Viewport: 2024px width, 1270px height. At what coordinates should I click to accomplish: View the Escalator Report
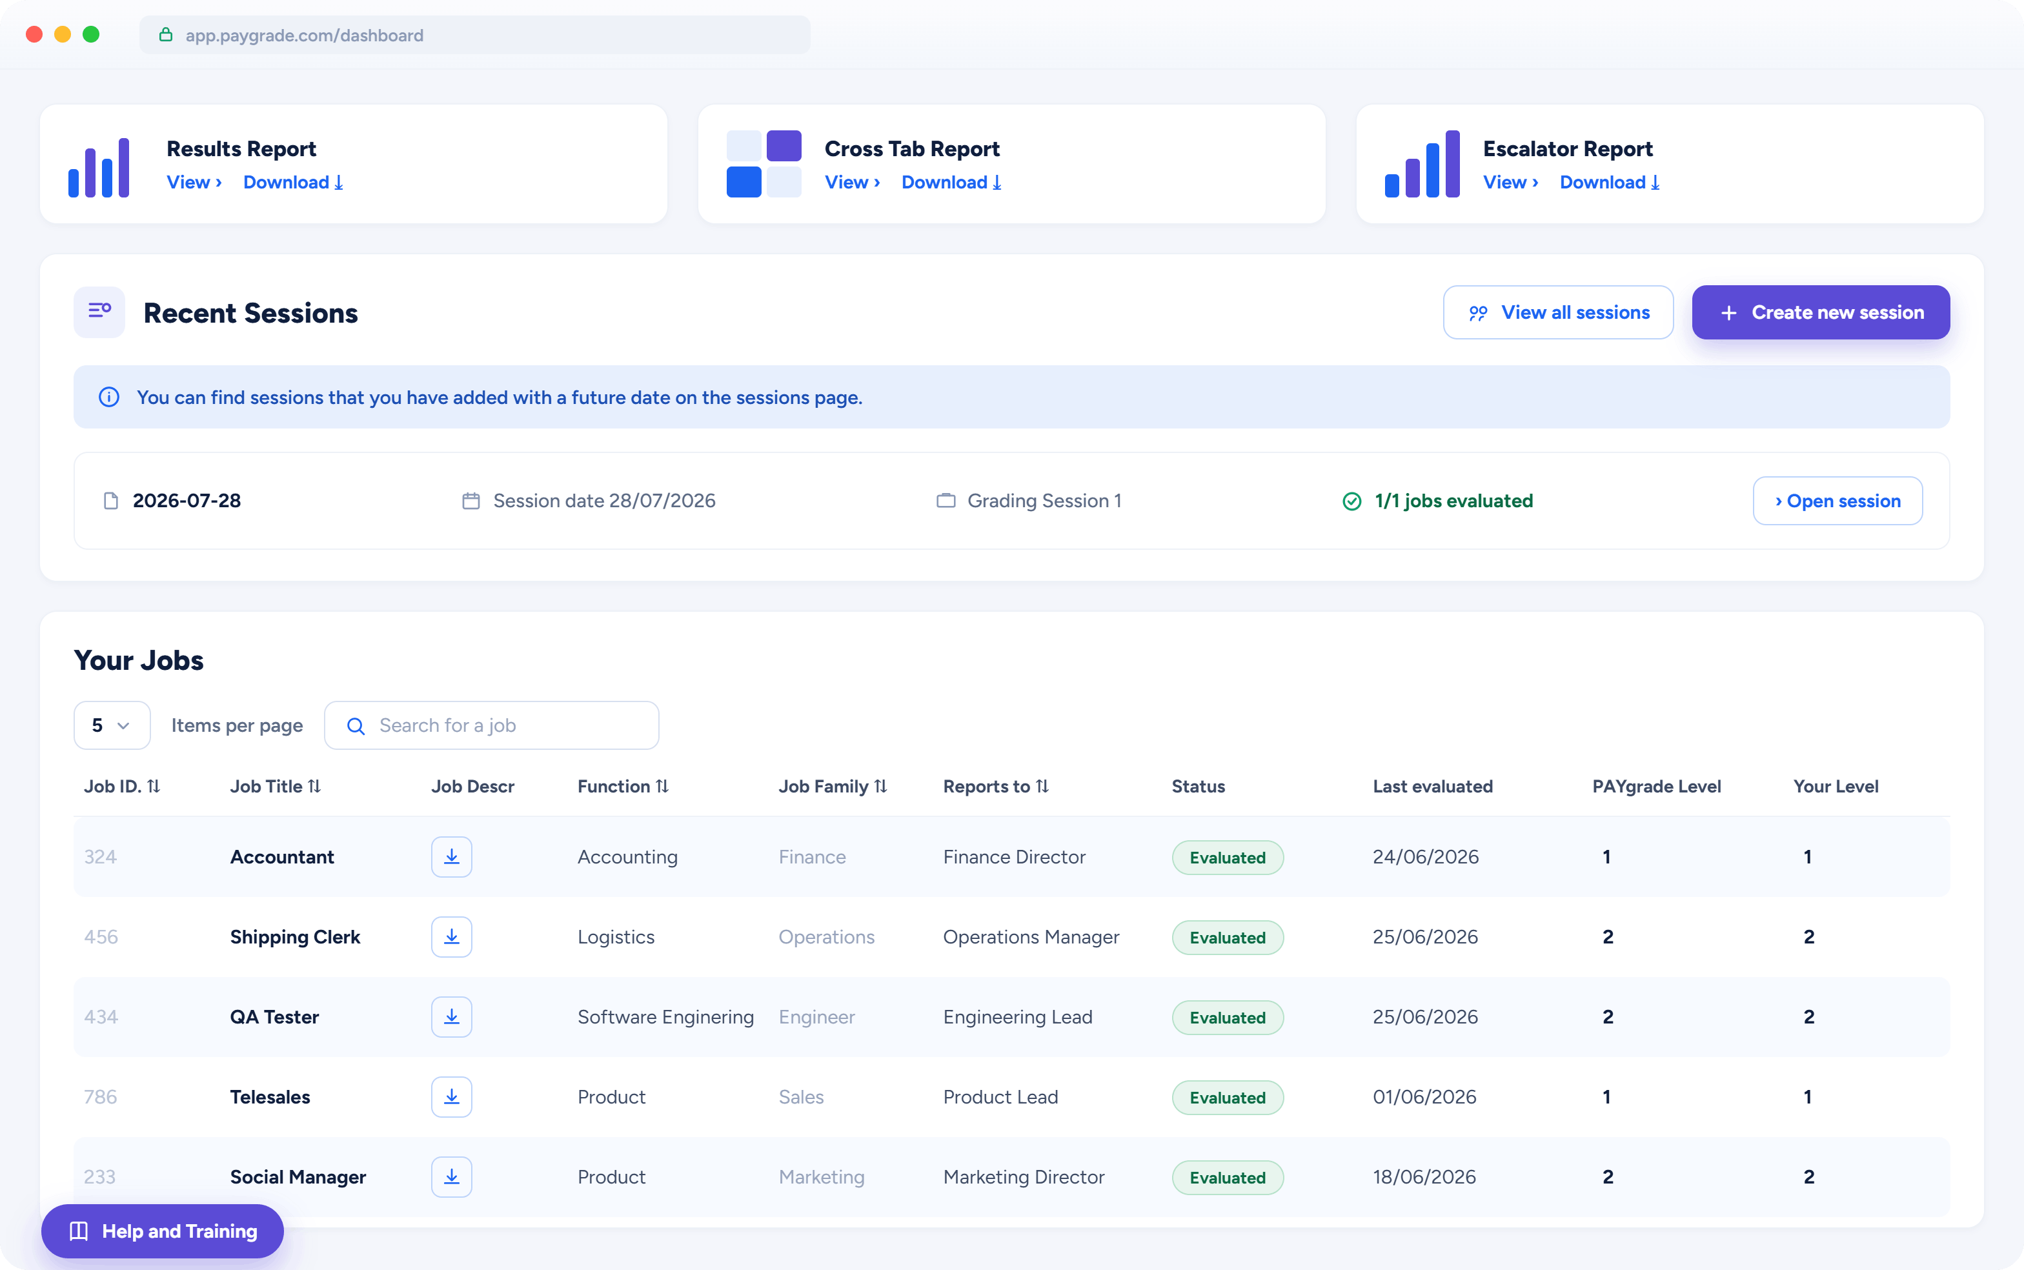[x=1511, y=182]
